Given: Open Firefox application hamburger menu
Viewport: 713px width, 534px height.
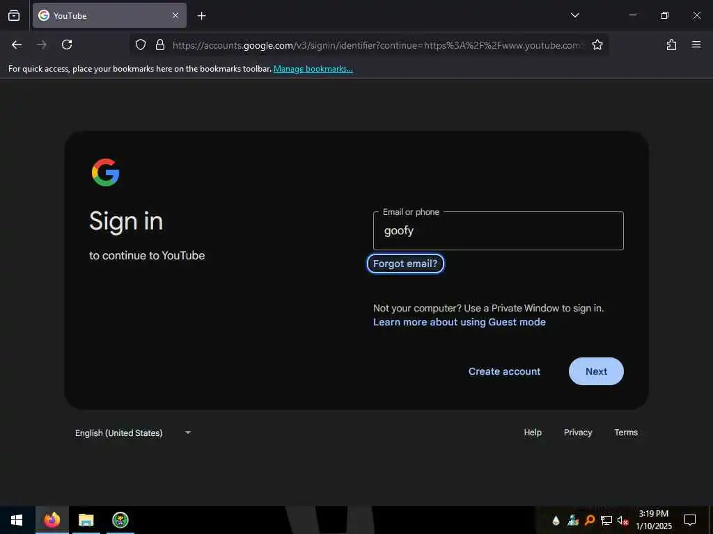Looking at the screenshot, I should [x=696, y=44].
